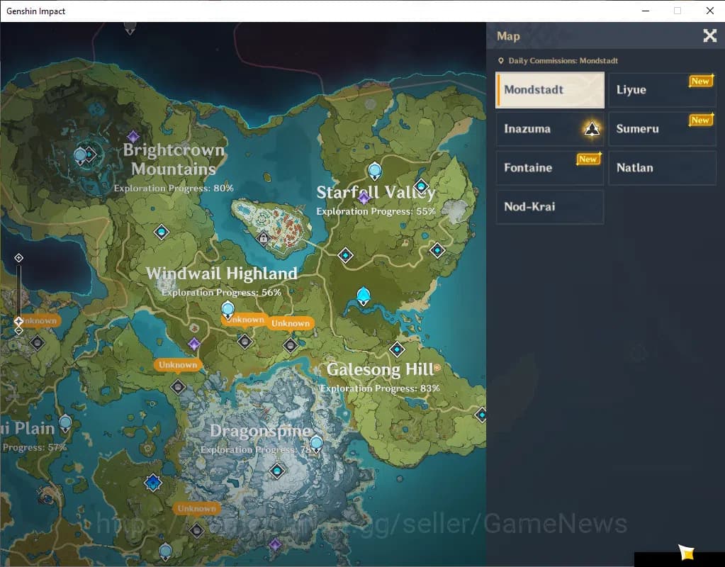This screenshot has width=725, height=567.
Task: Open the Fontaine region map
Action: [550, 167]
